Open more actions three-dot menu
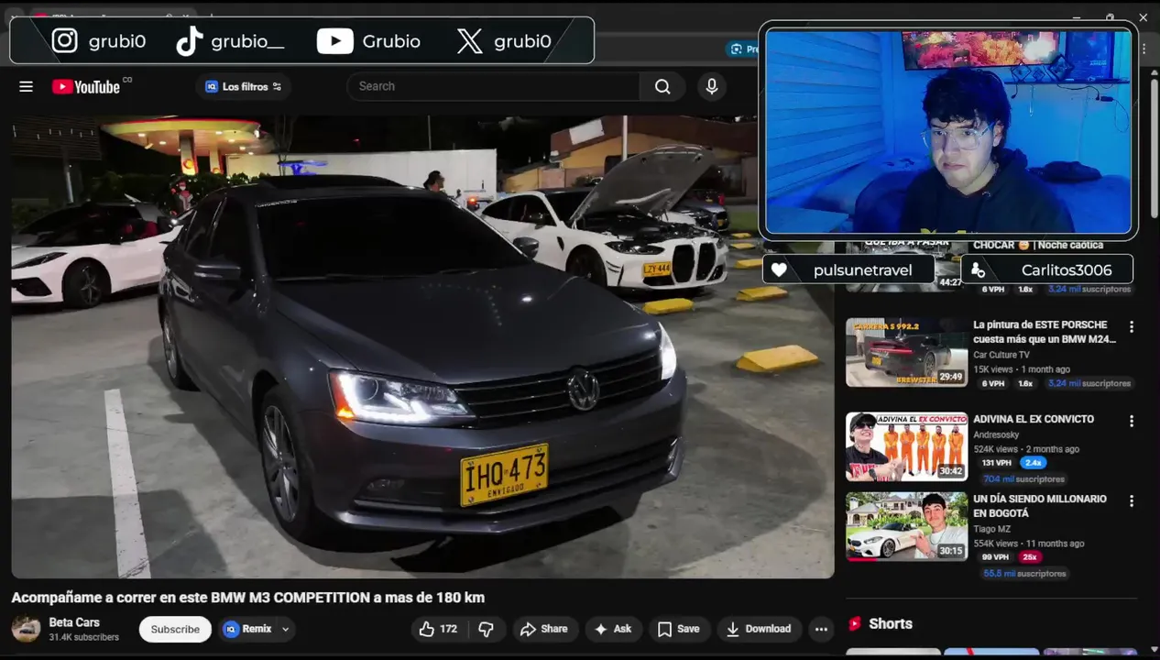Viewport: 1160px width, 660px height. pyautogui.click(x=821, y=629)
